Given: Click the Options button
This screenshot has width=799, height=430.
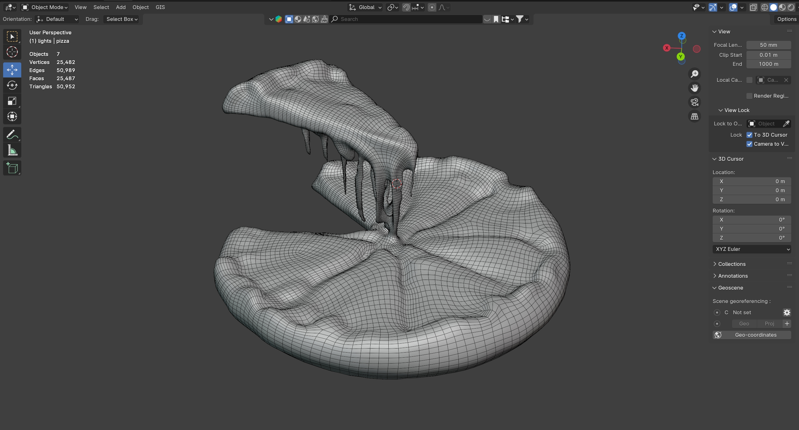Looking at the screenshot, I should (786, 19).
